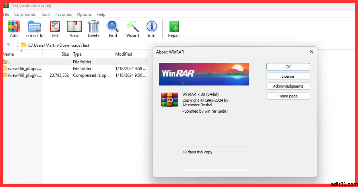The image size is (358, 187).
Task: Click the Add archive toolbar icon
Action: tap(14, 27)
